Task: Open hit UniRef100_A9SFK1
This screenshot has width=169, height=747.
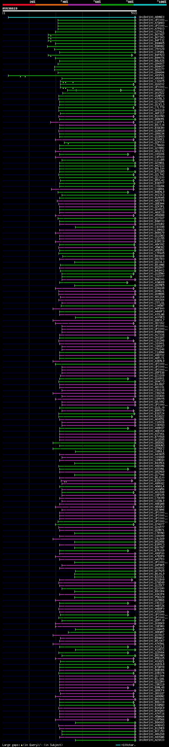Action: (151, 76)
